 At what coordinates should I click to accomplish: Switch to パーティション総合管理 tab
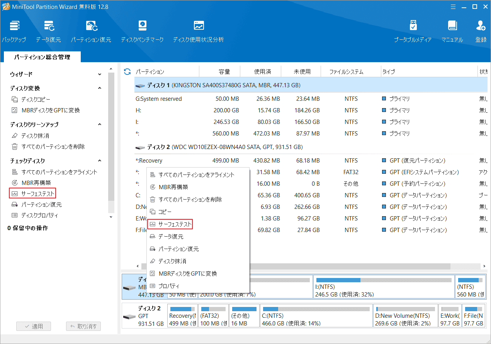tap(42, 57)
